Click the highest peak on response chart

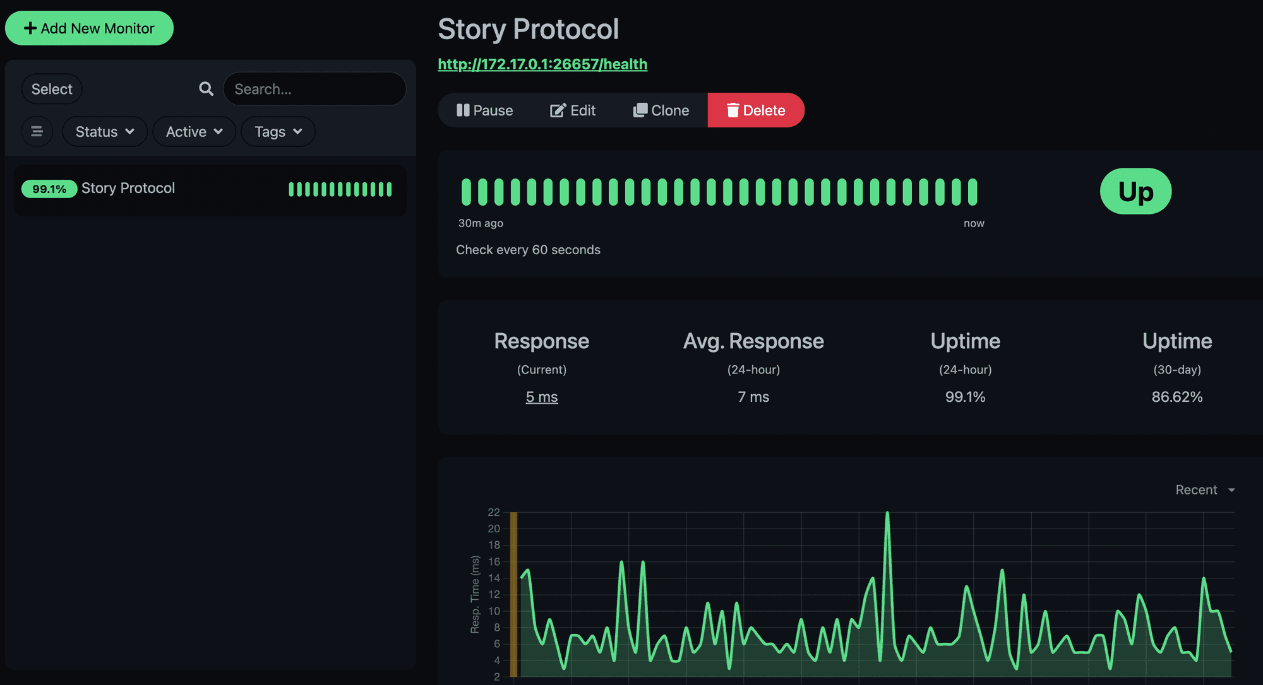pos(887,513)
